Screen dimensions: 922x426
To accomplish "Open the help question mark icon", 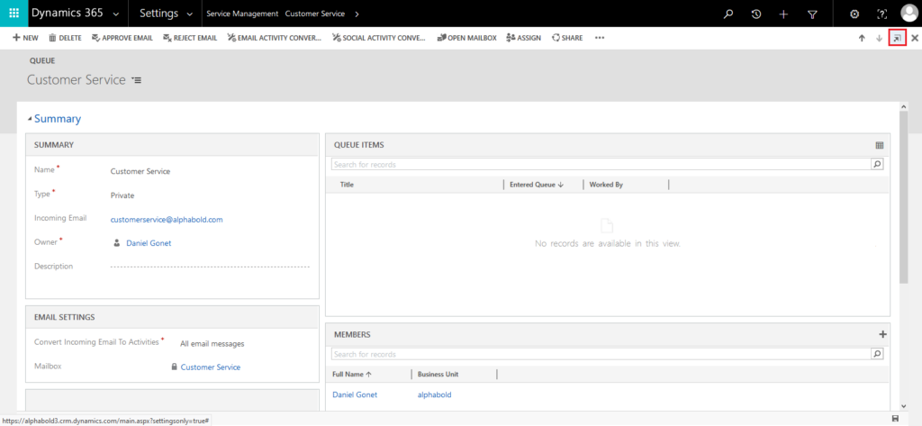I will pyautogui.click(x=882, y=14).
